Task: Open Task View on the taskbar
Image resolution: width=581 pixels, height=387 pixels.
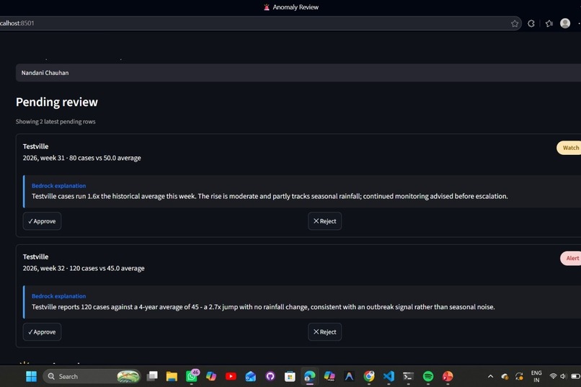Action: click(152, 376)
